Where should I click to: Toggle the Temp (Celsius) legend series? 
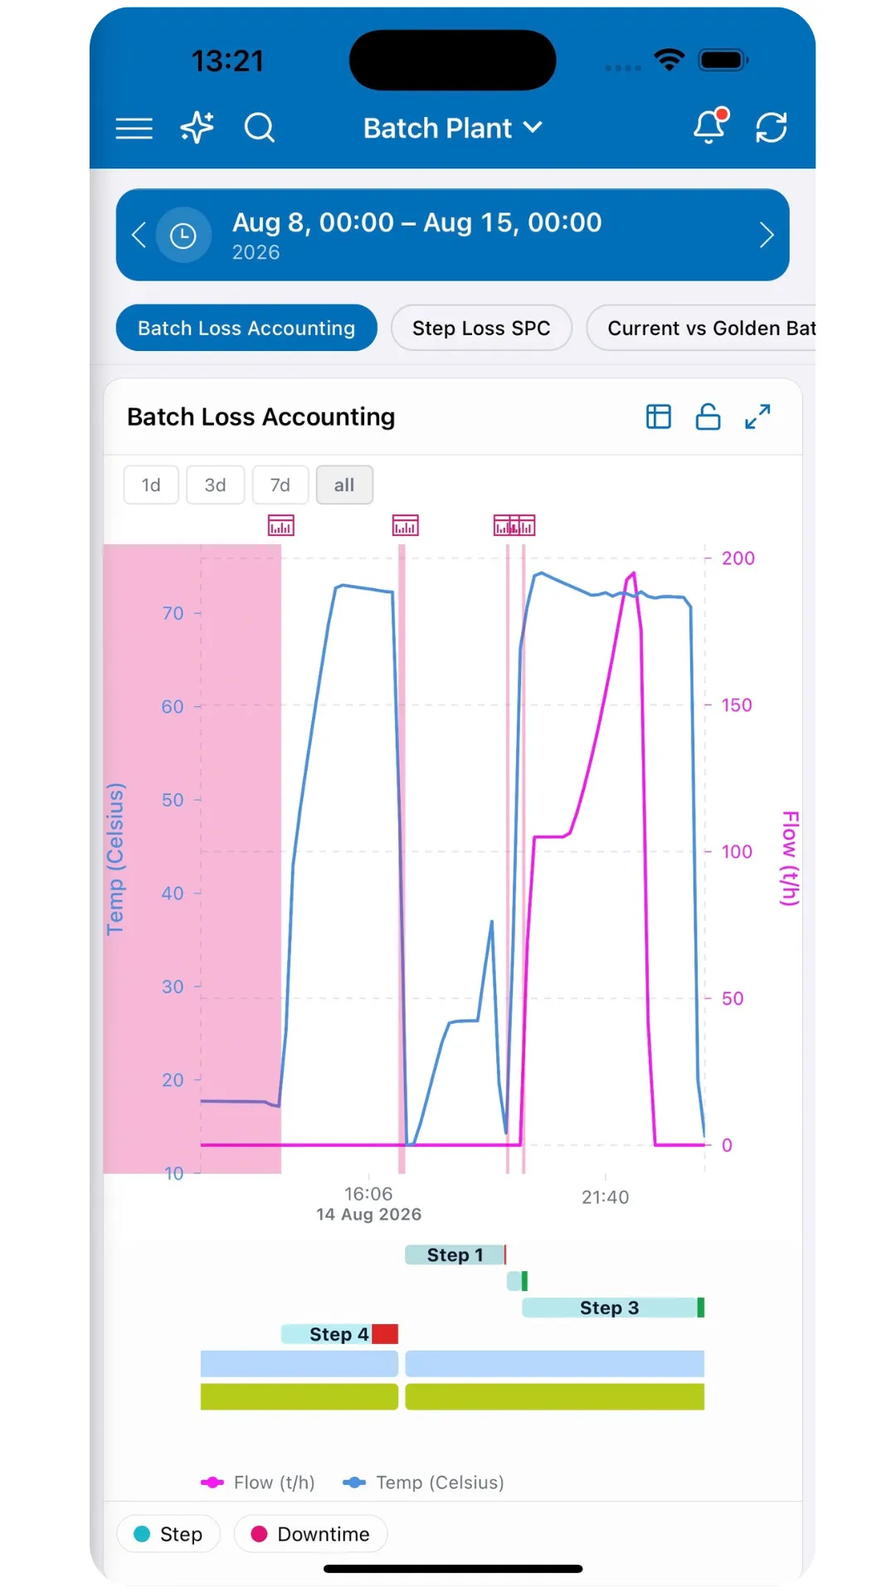(x=423, y=1483)
